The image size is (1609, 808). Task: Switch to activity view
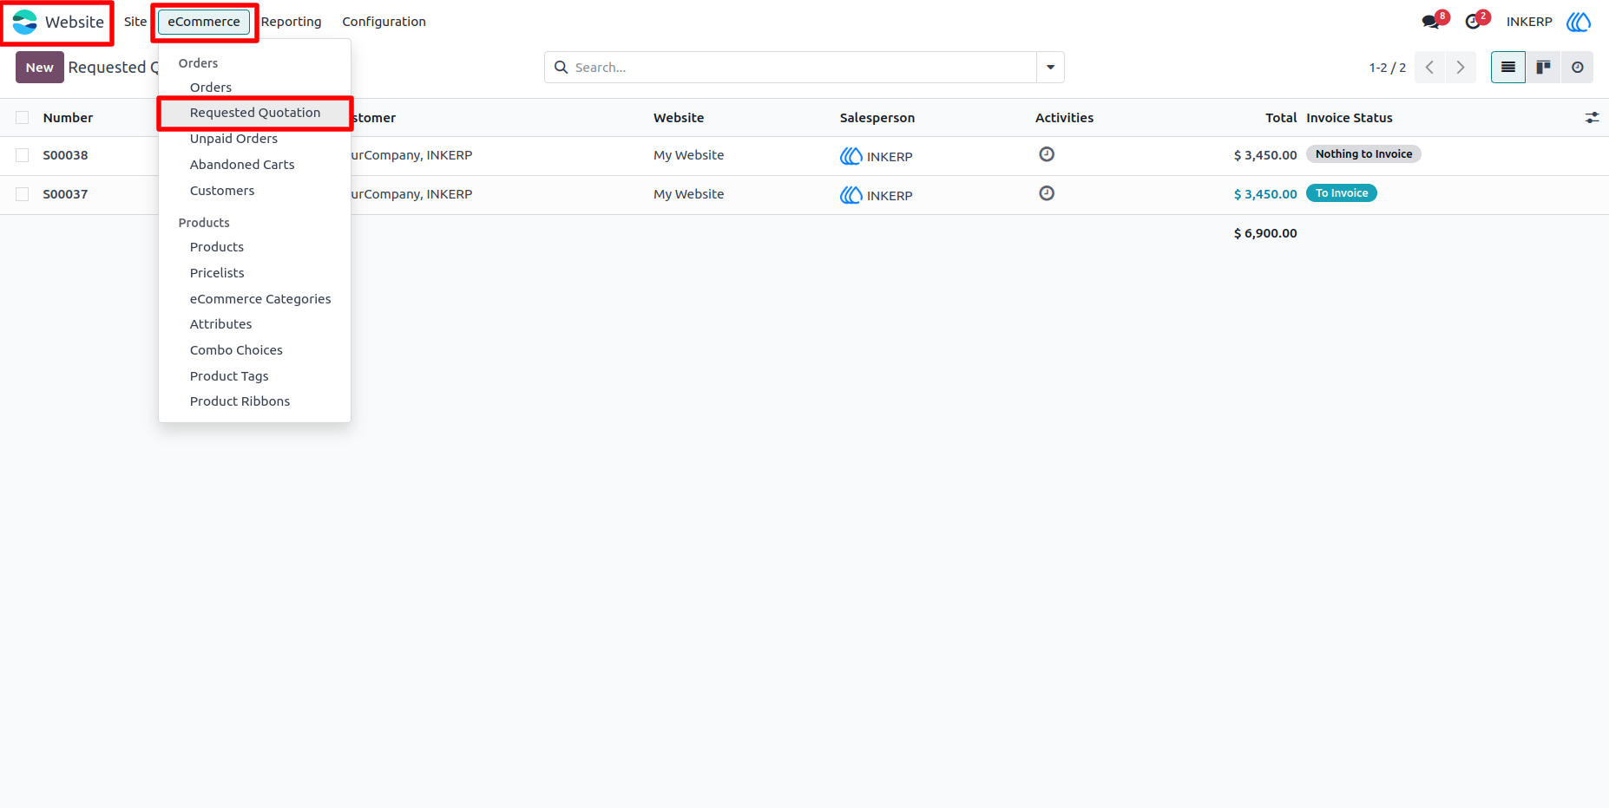click(1577, 68)
